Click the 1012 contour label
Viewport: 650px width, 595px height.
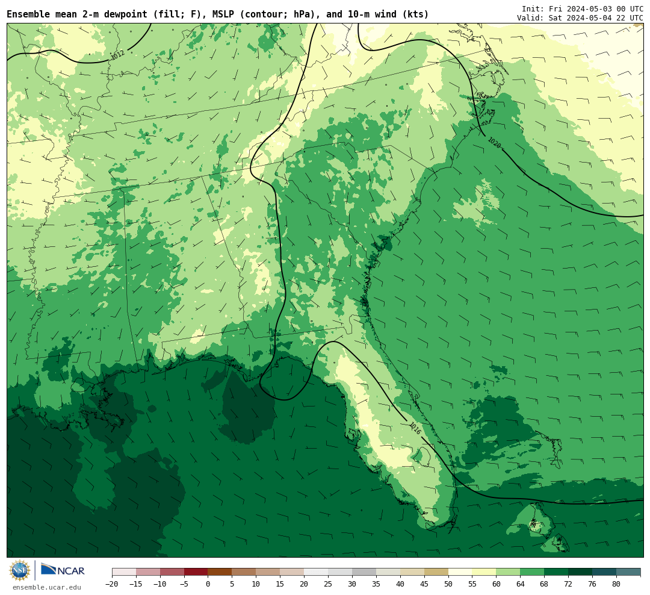coord(118,55)
